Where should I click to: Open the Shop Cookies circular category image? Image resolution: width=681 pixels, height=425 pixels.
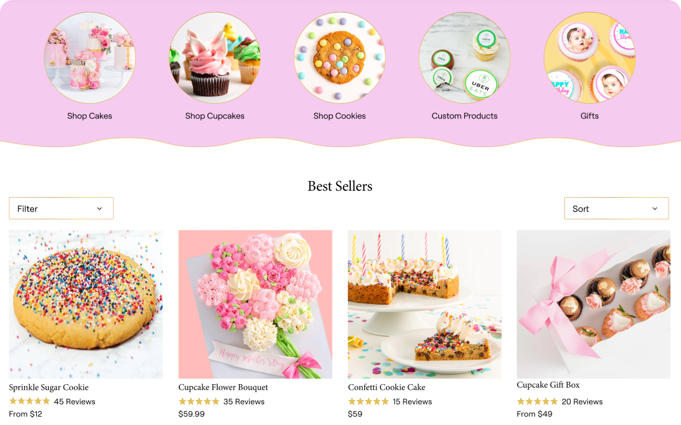coord(339,58)
